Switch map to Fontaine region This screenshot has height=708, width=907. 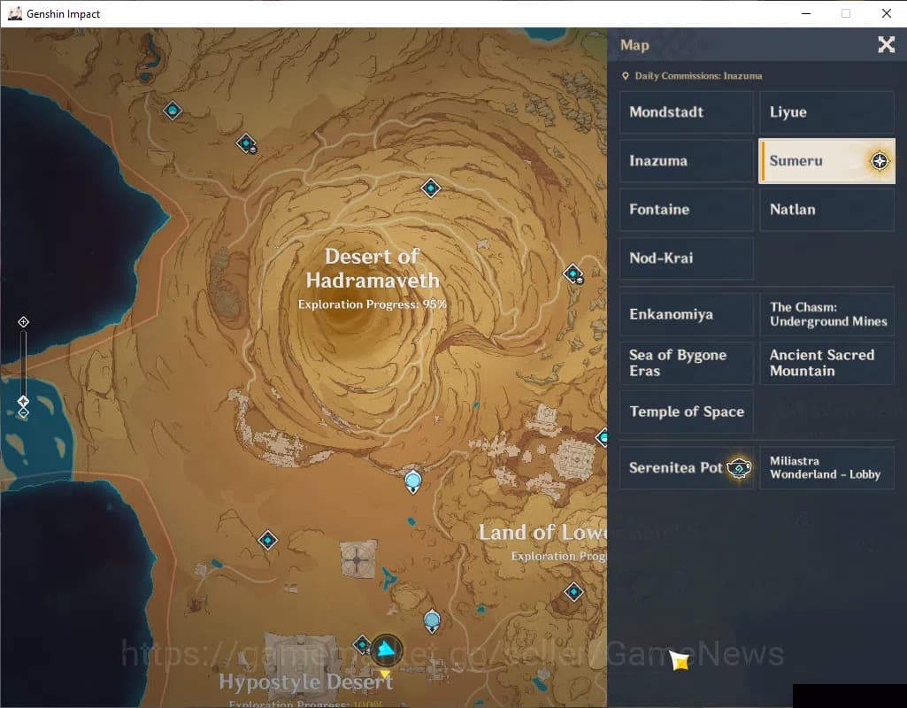pyautogui.click(x=686, y=210)
